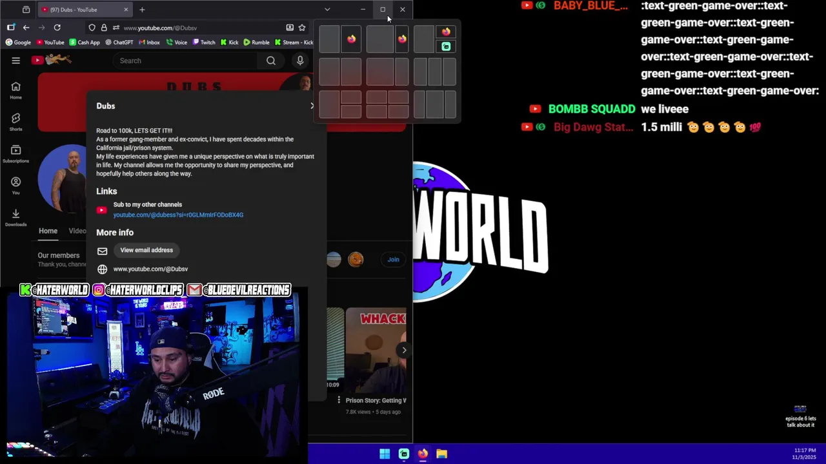Click the "View email address" button
This screenshot has width=826, height=464.
tap(146, 250)
